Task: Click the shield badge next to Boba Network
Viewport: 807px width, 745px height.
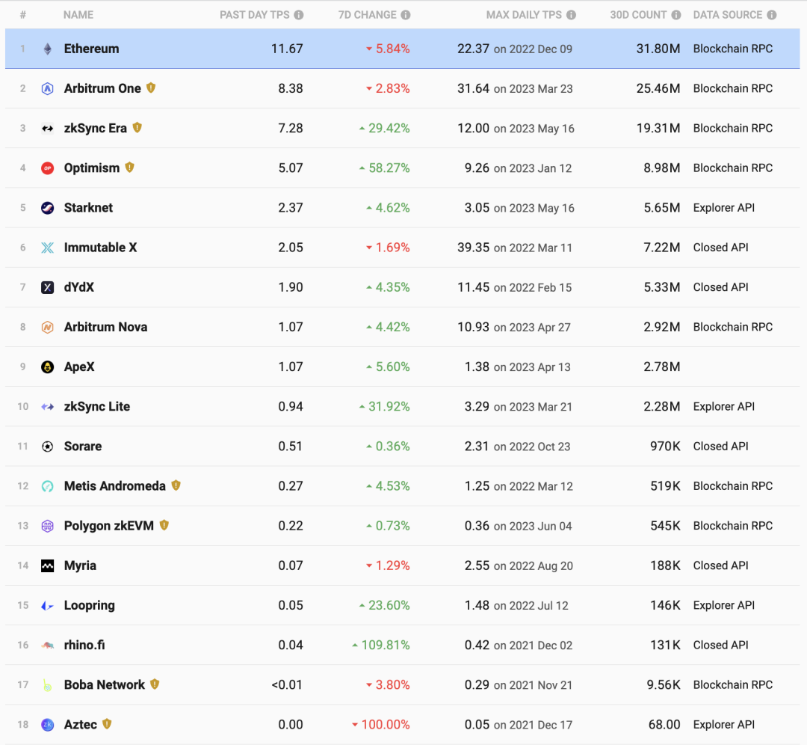Action: click(154, 684)
